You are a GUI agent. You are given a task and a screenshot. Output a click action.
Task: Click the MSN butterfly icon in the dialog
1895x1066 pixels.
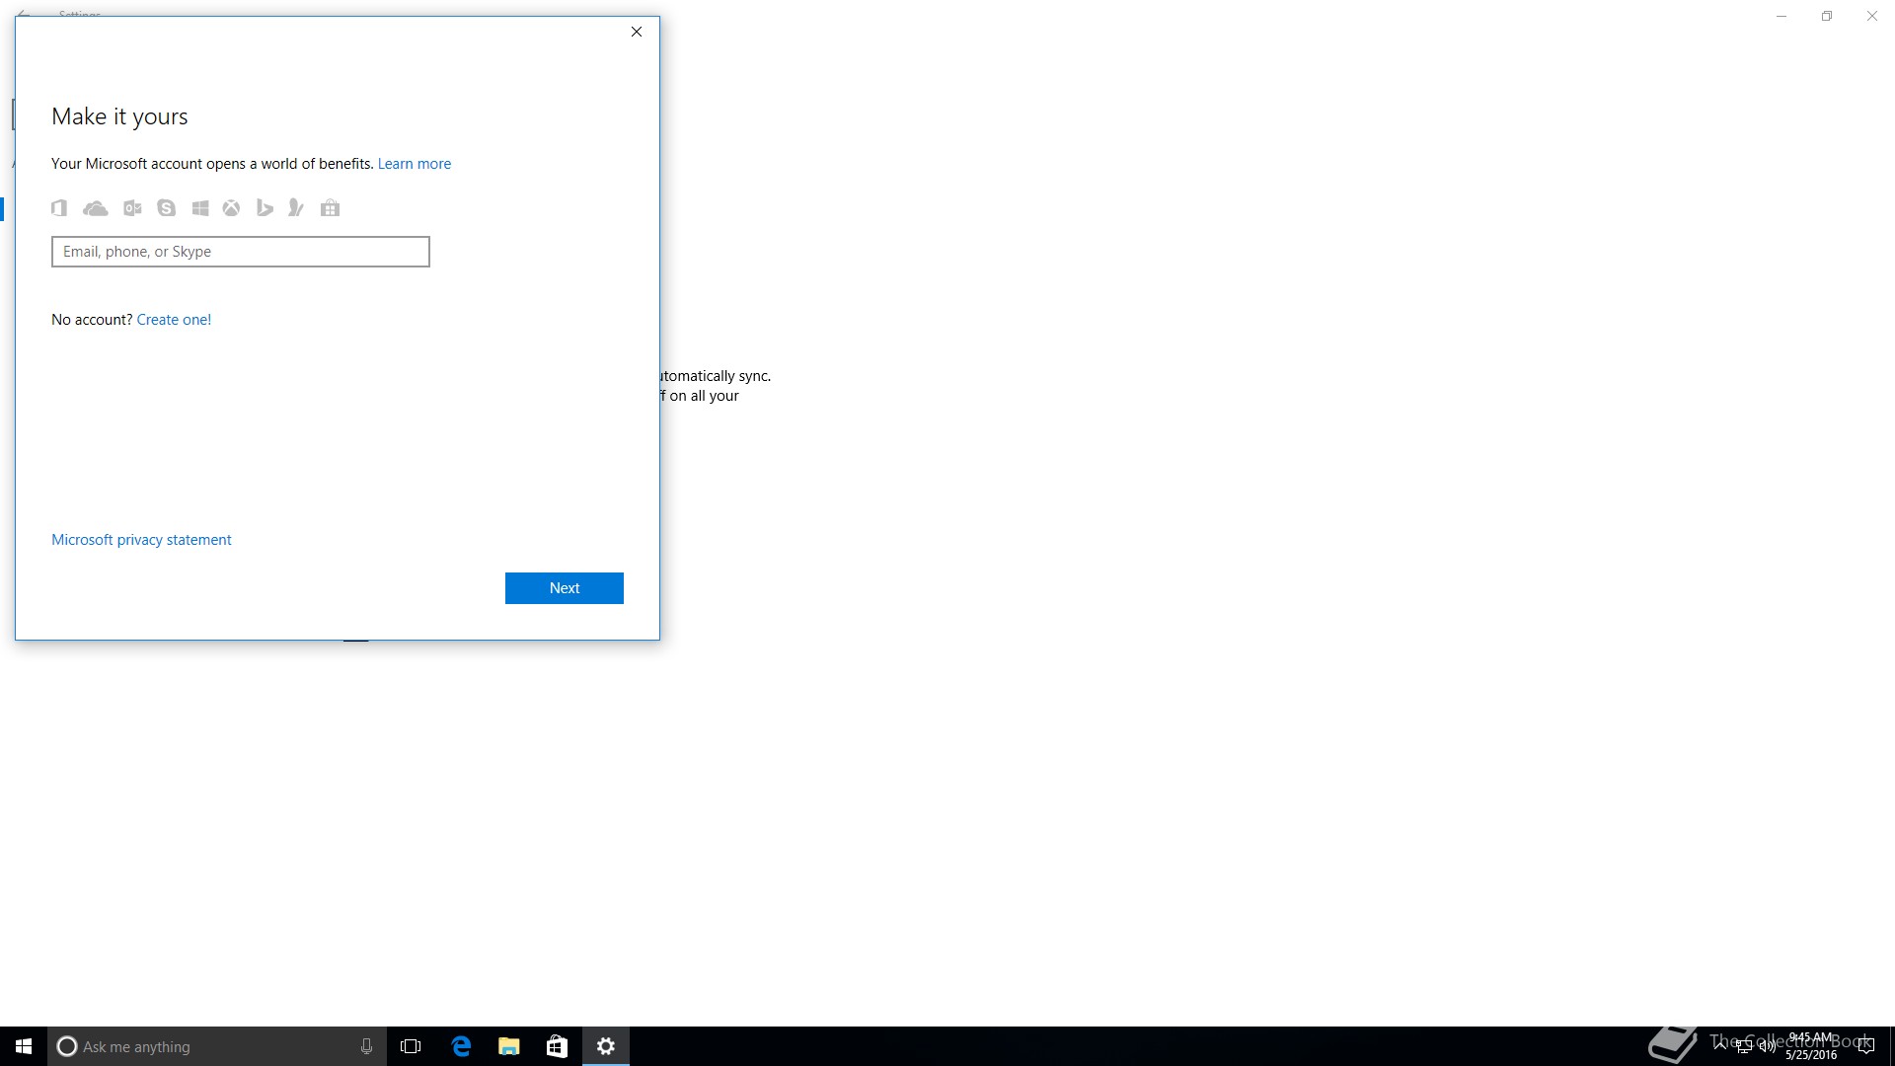(296, 208)
